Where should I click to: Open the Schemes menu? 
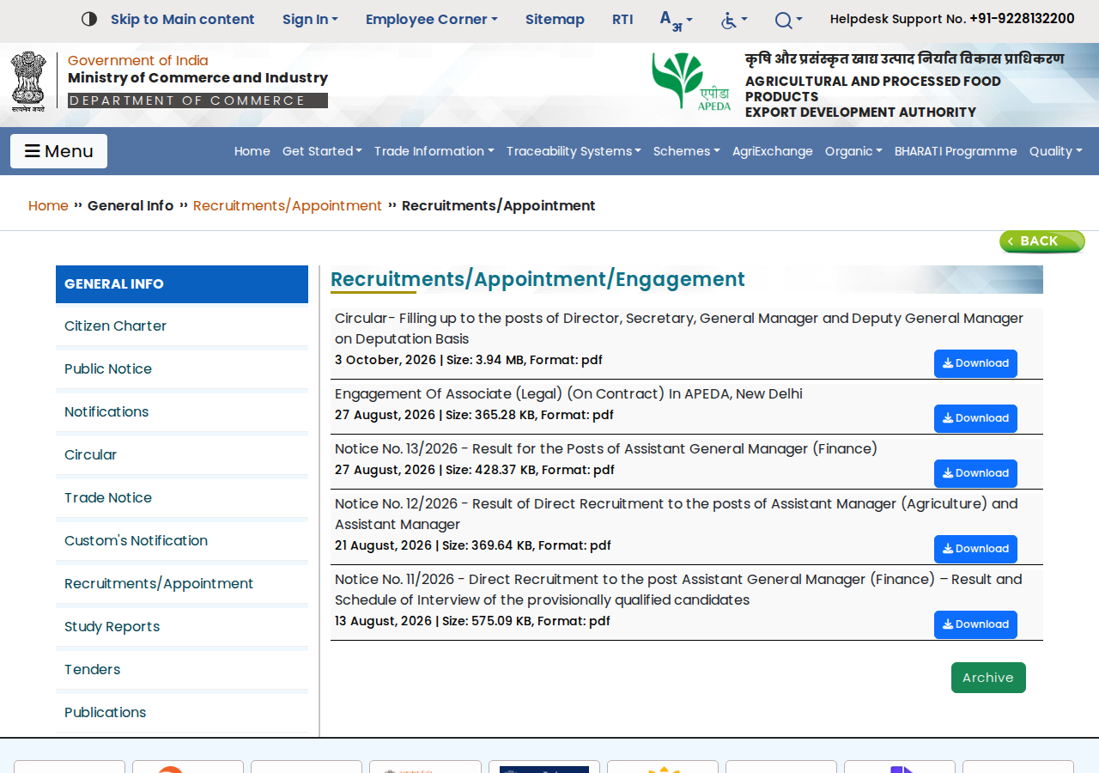(x=686, y=151)
